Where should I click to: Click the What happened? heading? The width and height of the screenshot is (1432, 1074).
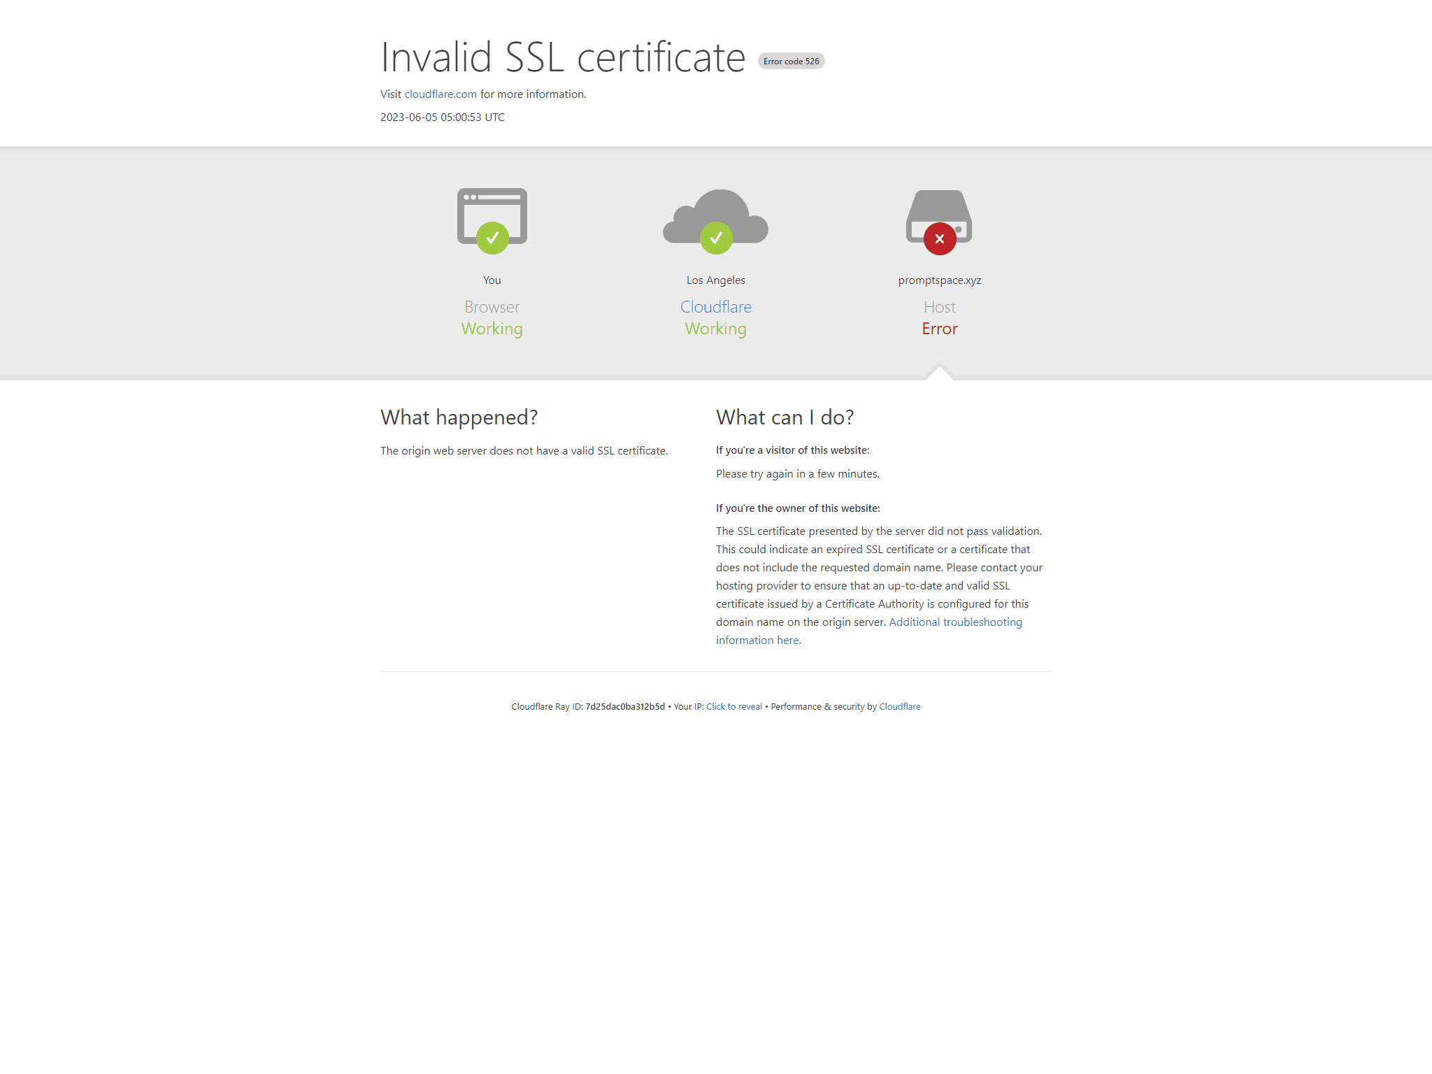pos(459,417)
